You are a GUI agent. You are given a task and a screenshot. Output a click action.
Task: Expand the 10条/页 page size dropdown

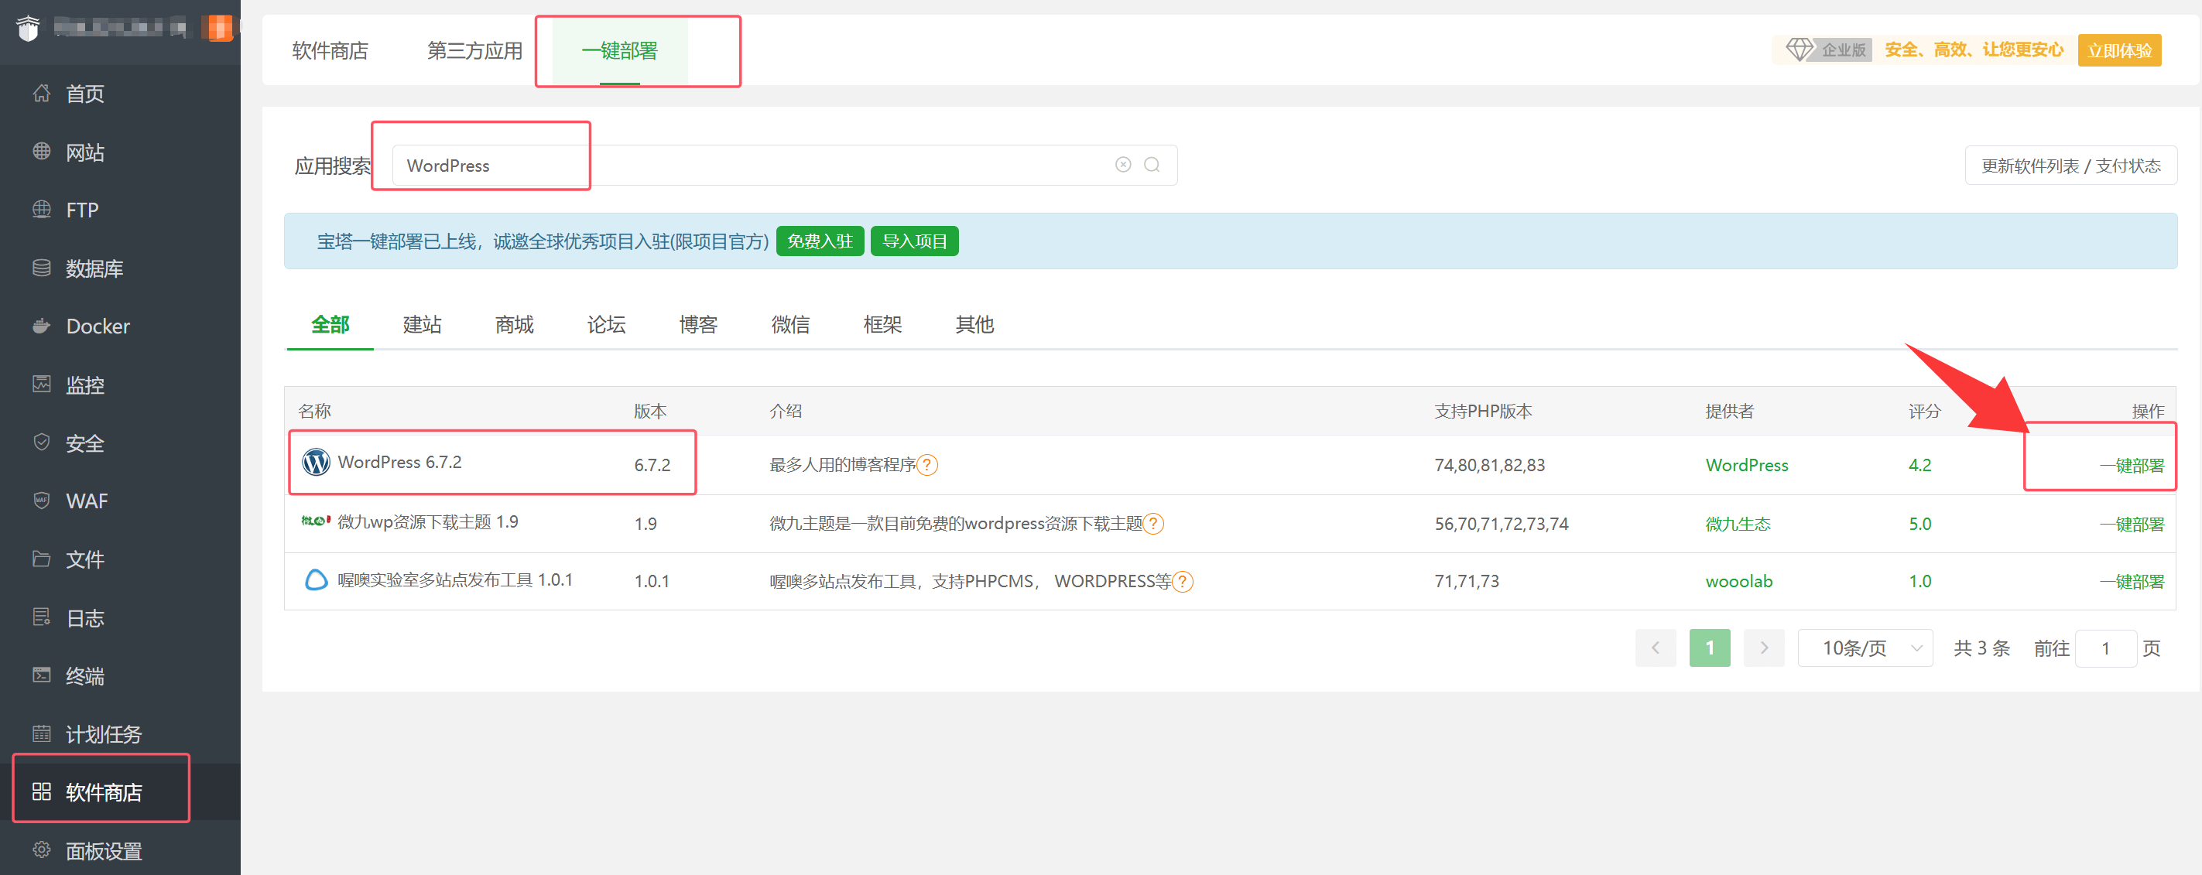click(x=1865, y=648)
